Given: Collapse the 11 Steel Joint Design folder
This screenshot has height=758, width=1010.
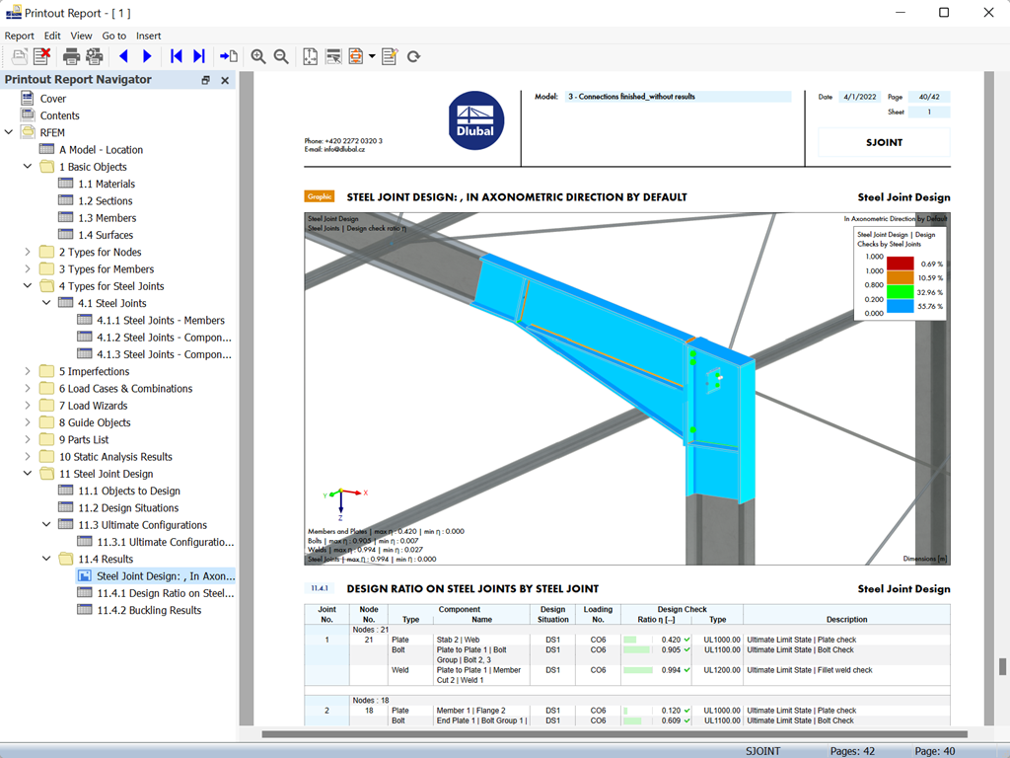Looking at the screenshot, I should (30, 473).
